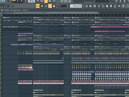Add new pattern with plus button
Viewport: 129px width, 97px height.
tap(83, 6)
